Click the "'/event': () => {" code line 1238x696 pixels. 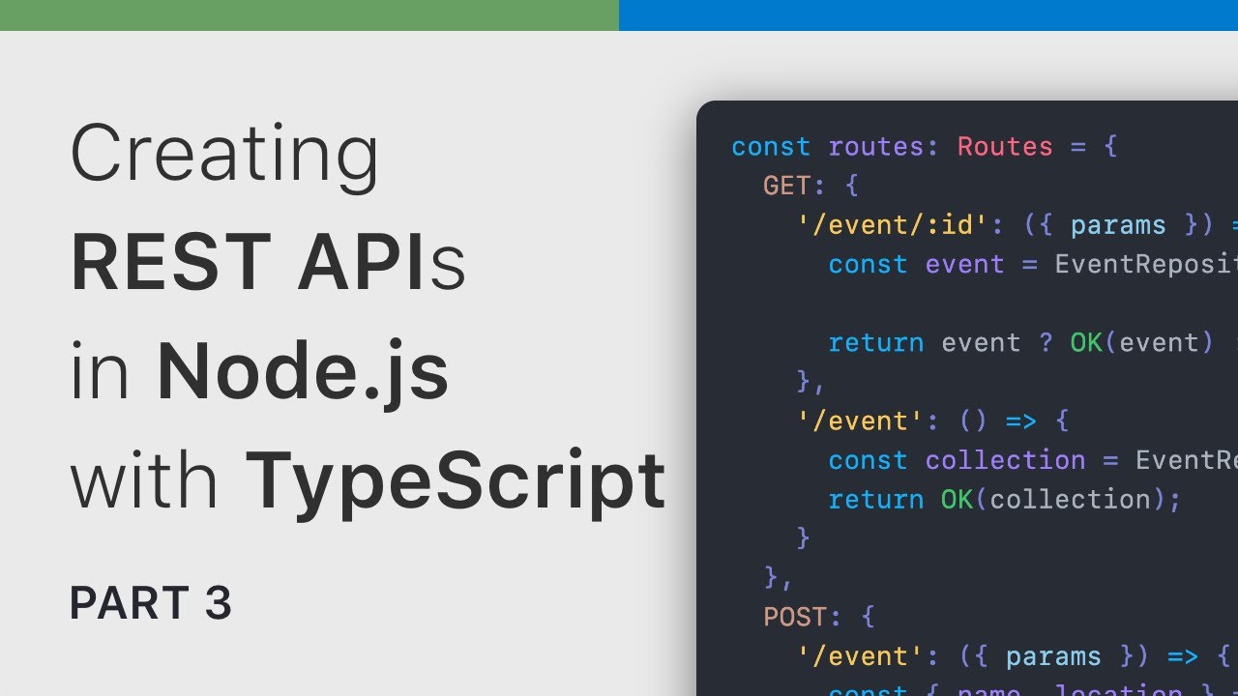click(932, 421)
